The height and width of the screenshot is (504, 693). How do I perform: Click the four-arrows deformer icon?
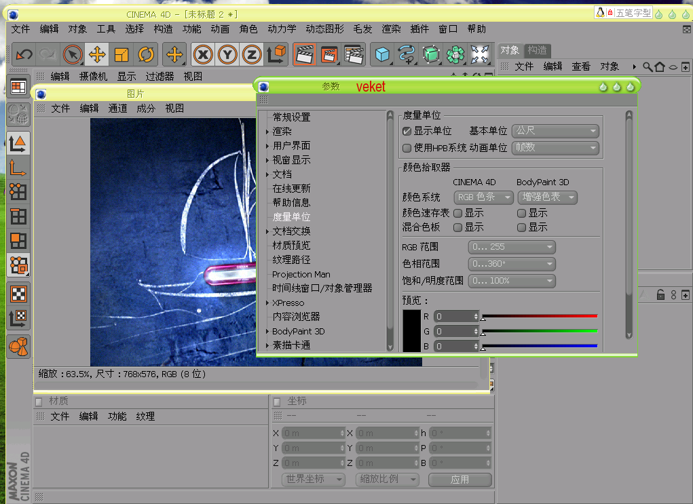pyautogui.click(x=479, y=55)
